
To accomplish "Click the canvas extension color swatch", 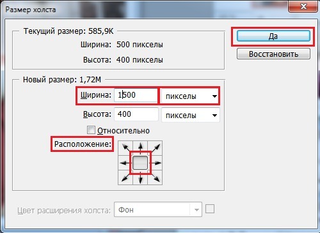I will tap(210, 209).
